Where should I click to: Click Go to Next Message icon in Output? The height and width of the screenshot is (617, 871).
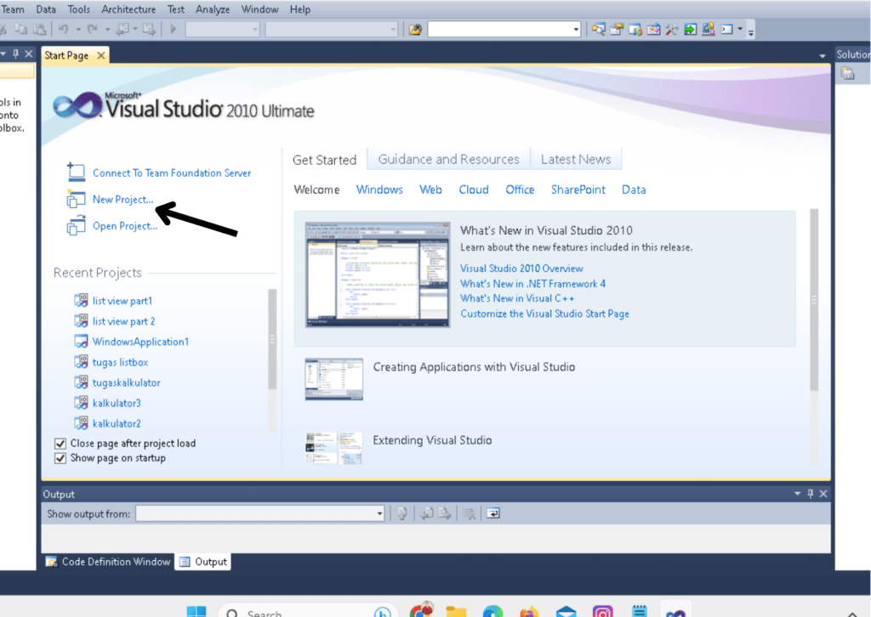(444, 514)
